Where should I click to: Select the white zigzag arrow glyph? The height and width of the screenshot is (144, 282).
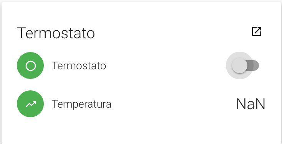click(31, 104)
